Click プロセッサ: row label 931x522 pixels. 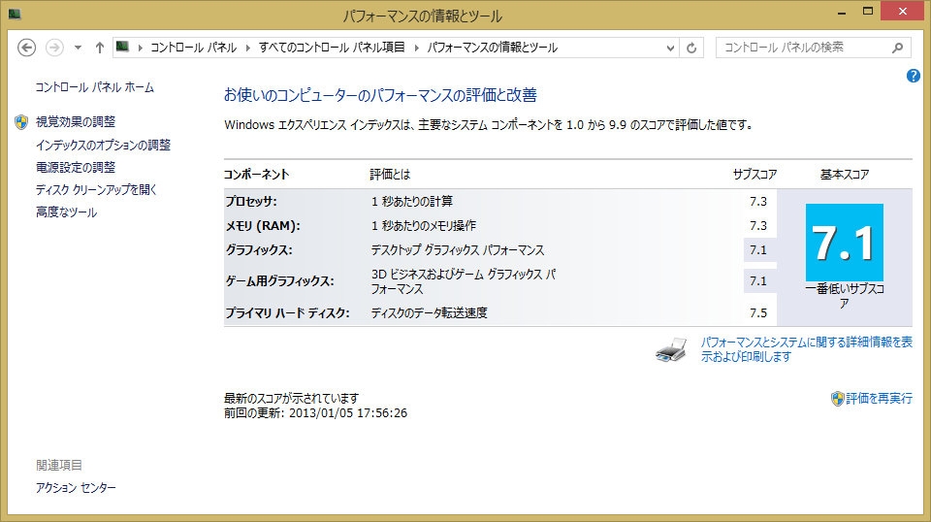click(251, 201)
